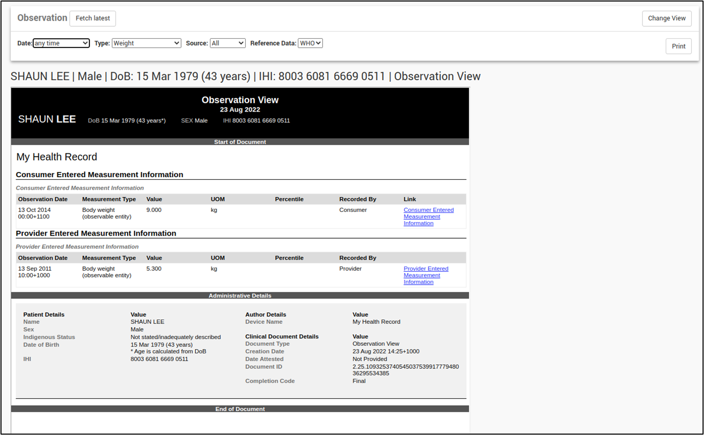
Task: Print the observation view
Action: [x=678, y=46]
